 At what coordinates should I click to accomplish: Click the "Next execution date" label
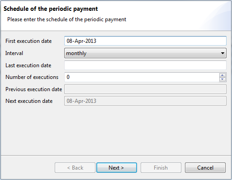click(x=29, y=101)
